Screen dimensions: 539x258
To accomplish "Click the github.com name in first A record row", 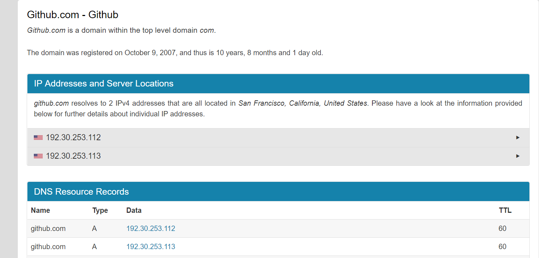I will click(x=48, y=228).
